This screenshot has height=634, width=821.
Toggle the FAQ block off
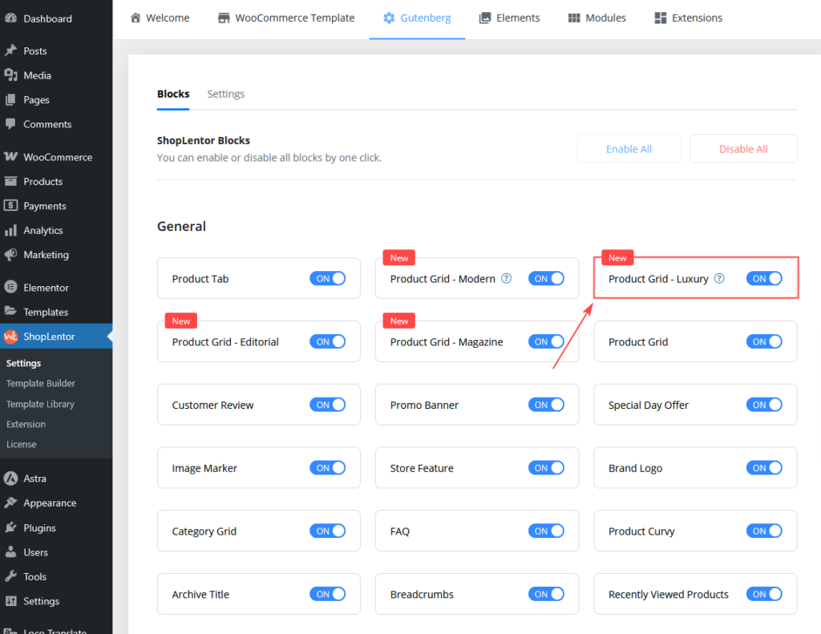[546, 531]
